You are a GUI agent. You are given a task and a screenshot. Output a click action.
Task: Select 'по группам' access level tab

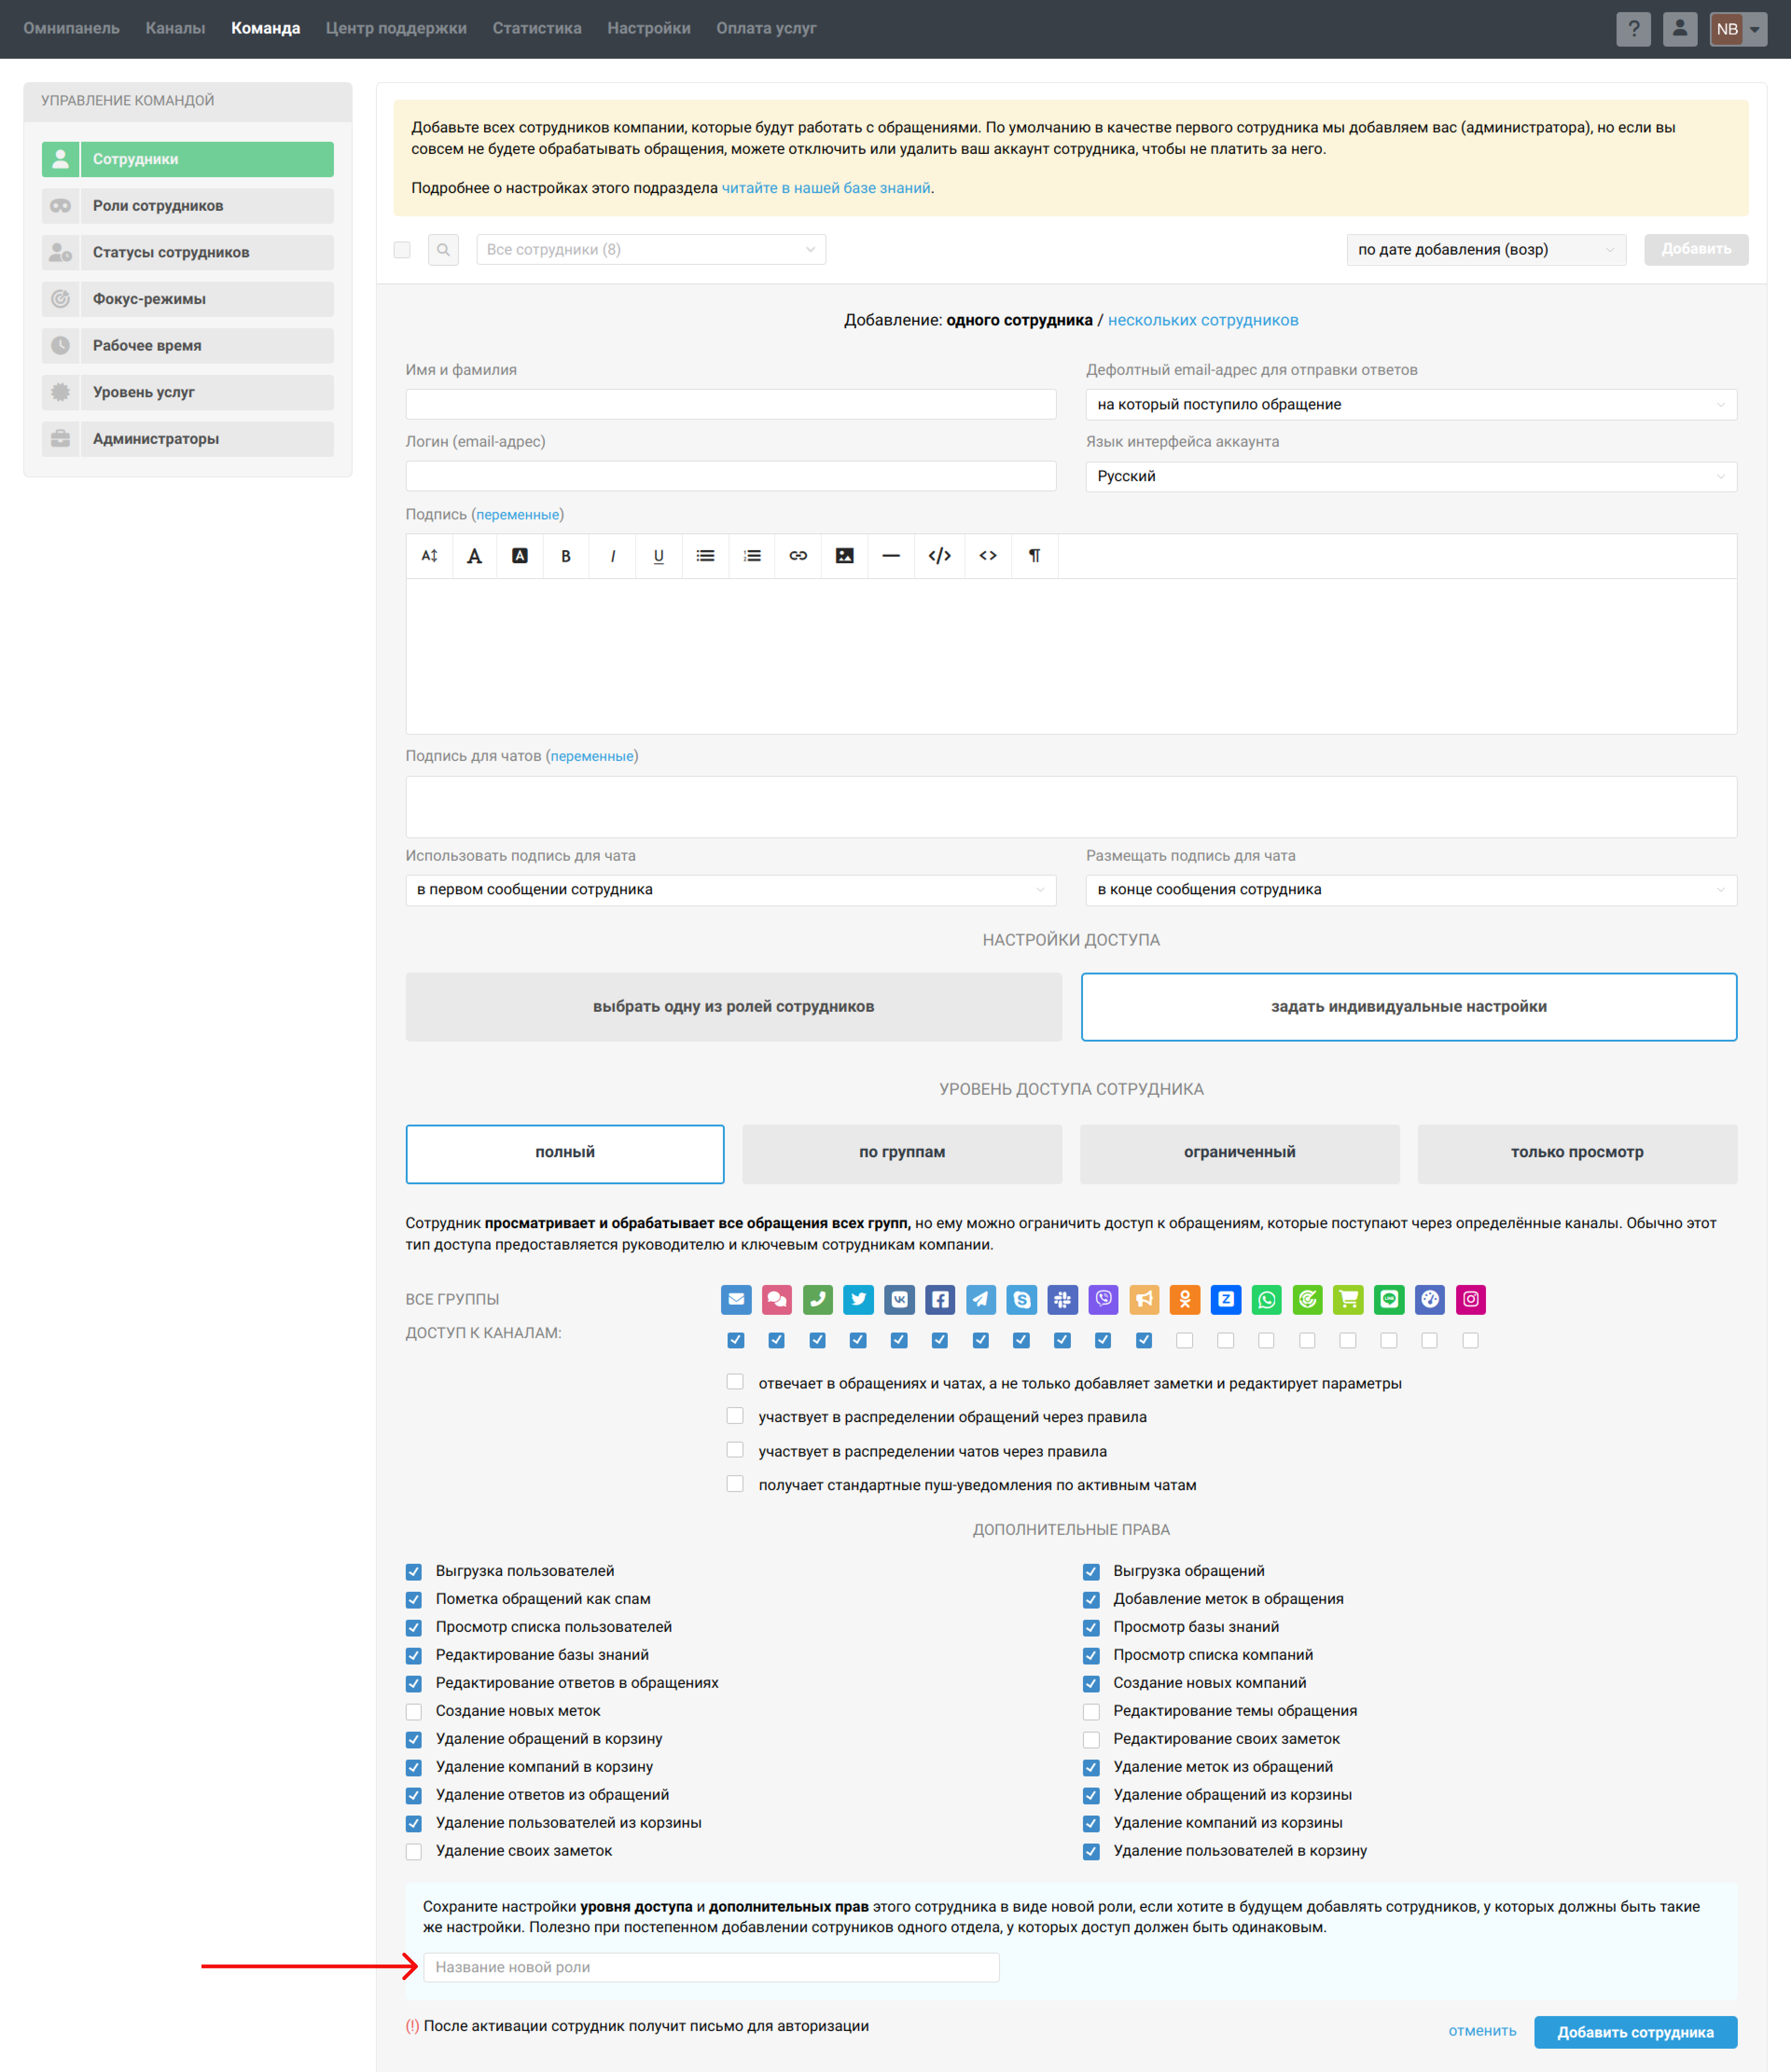click(902, 1152)
